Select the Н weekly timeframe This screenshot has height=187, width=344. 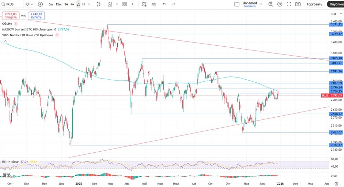point(83,4)
